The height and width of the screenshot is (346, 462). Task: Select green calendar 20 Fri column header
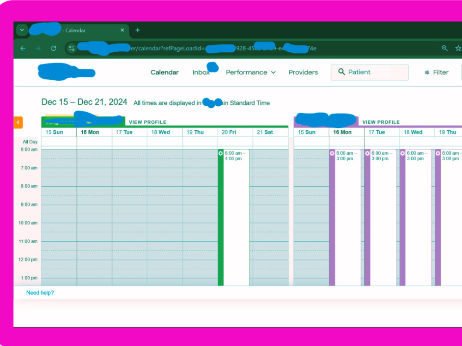[x=235, y=132]
